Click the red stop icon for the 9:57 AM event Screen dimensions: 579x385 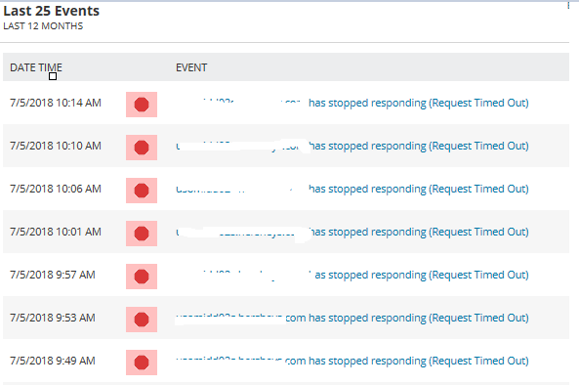click(142, 277)
